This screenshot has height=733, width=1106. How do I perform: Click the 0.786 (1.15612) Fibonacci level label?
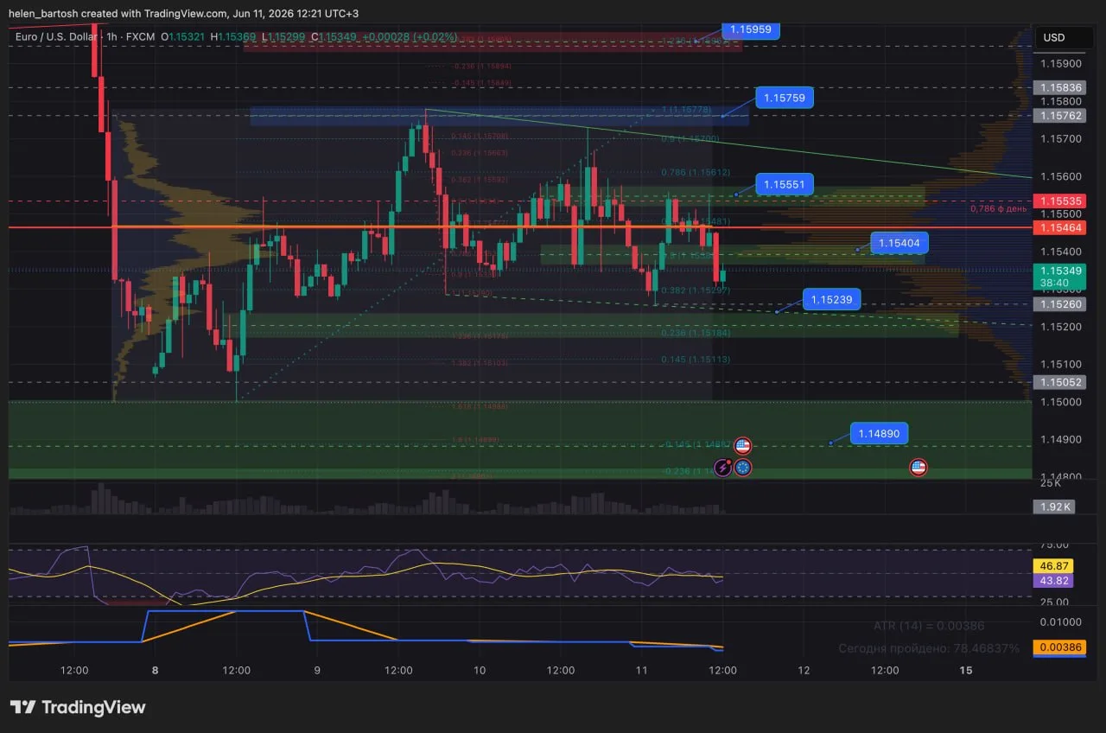point(696,173)
